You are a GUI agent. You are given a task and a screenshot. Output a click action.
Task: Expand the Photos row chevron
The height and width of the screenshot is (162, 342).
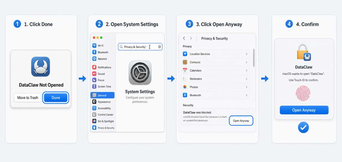pyautogui.click(x=246, y=87)
